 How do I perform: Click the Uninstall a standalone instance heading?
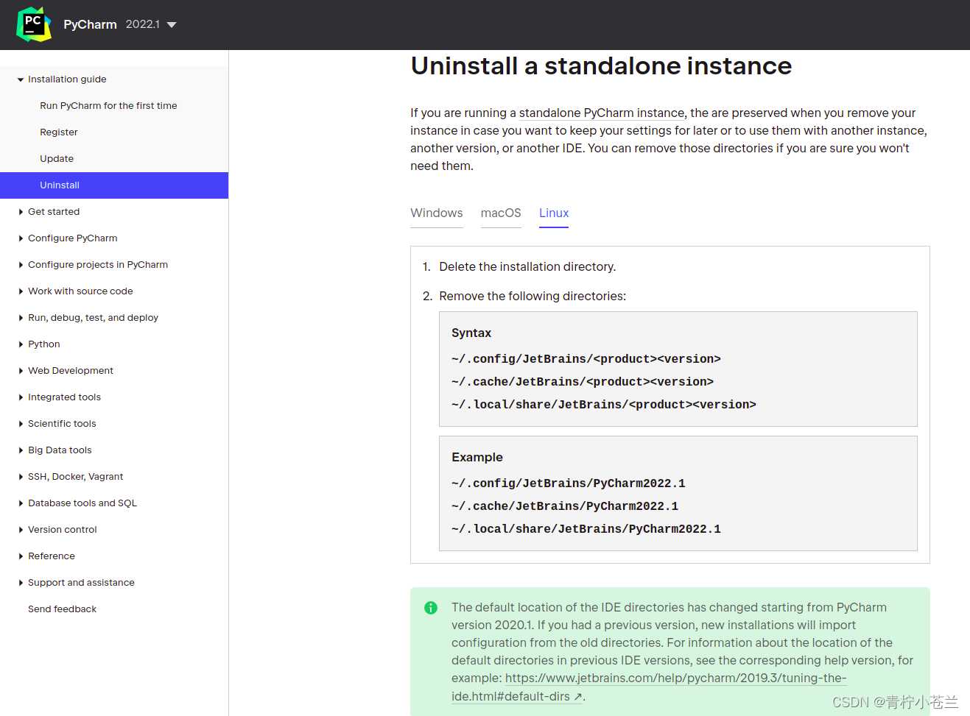point(601,65)
